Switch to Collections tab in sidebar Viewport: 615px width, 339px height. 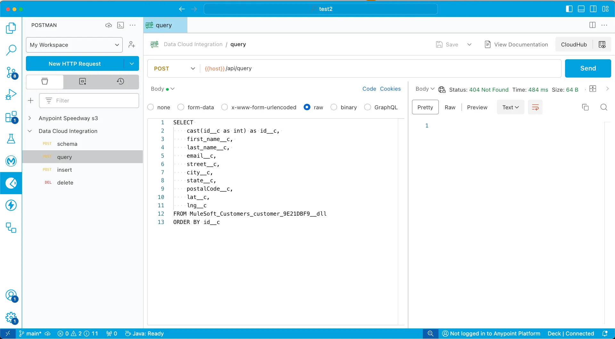click(45, 81)
